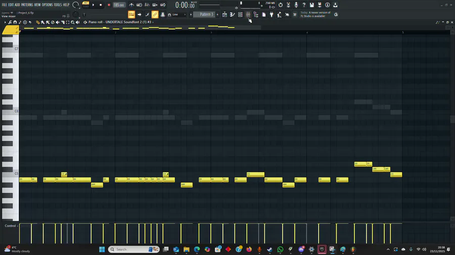Screen dimensions: 455x255
Task: Open the piano roll menu arrow
Action: tap(5, 22)
